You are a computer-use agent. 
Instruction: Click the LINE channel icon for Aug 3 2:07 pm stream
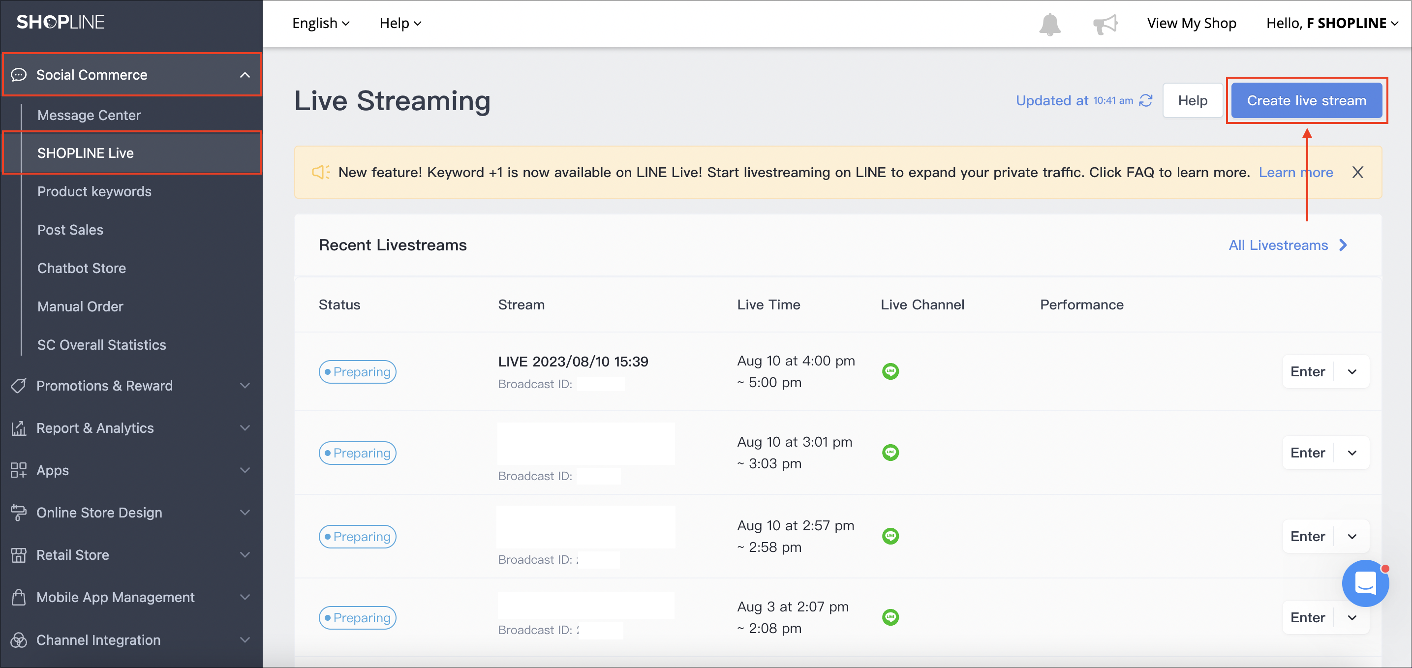[890, 617]
